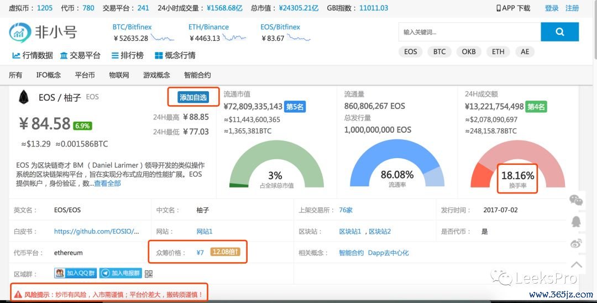Image resolution: width=597 pixels, height=303 pixels.
Task: Click the 加入QQ群 button
Action: pos(76,273)
